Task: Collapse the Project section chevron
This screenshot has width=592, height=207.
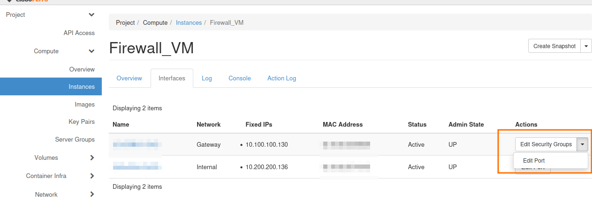Action: [91, 15]
